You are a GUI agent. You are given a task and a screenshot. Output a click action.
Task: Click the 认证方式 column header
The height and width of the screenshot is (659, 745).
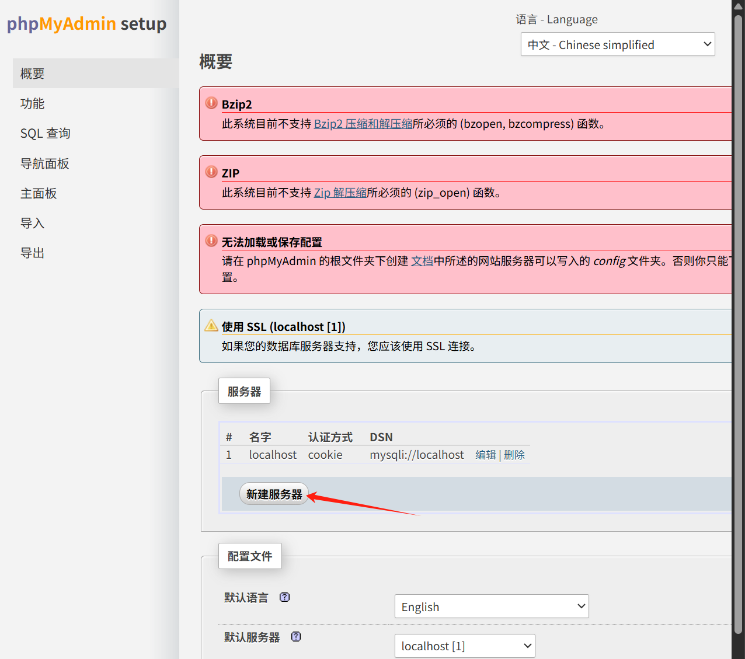[x=330, y=437]
